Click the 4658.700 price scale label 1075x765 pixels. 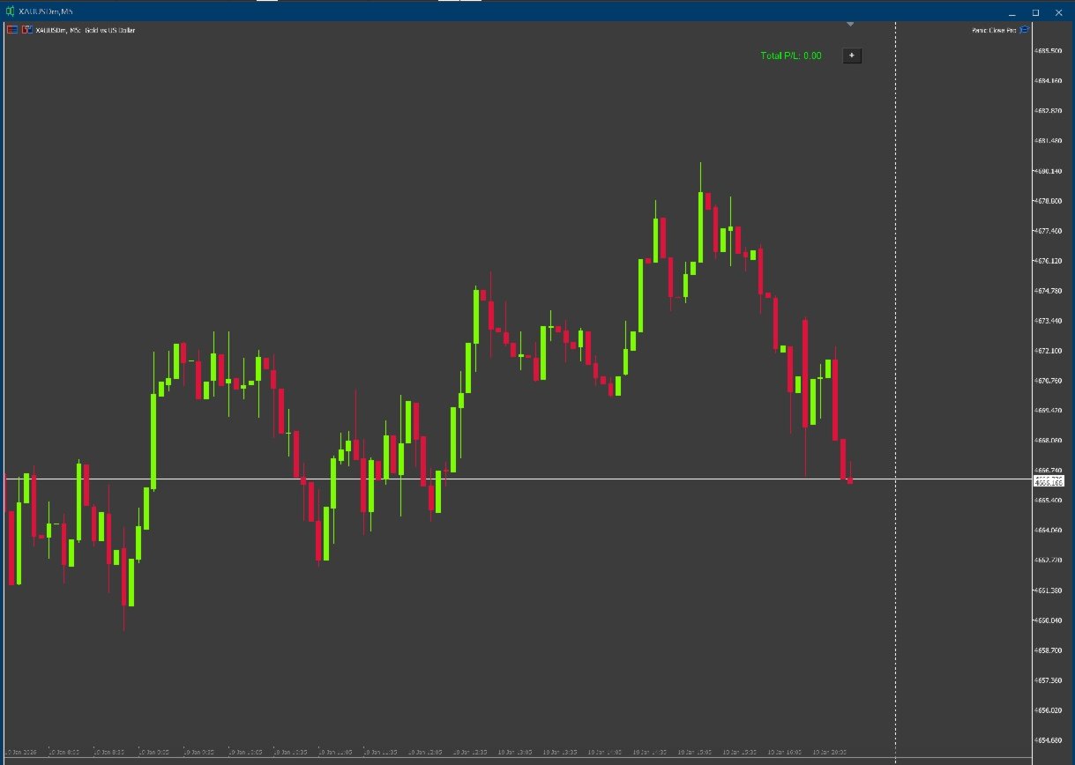pos(1049,650)
